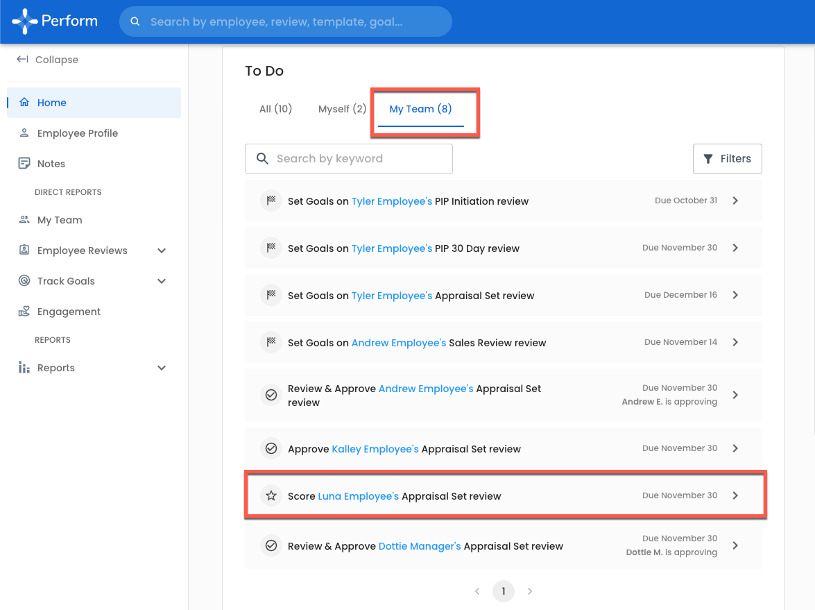Open arrow on Due December 16 row
The width and height of the screenshot is (815, 610).
735,295
